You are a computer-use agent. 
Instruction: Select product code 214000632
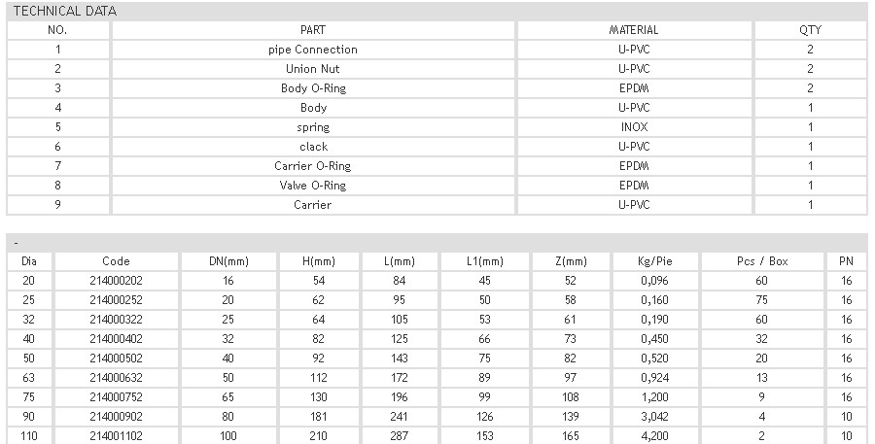pyautogui.click(x=116, y=378)
